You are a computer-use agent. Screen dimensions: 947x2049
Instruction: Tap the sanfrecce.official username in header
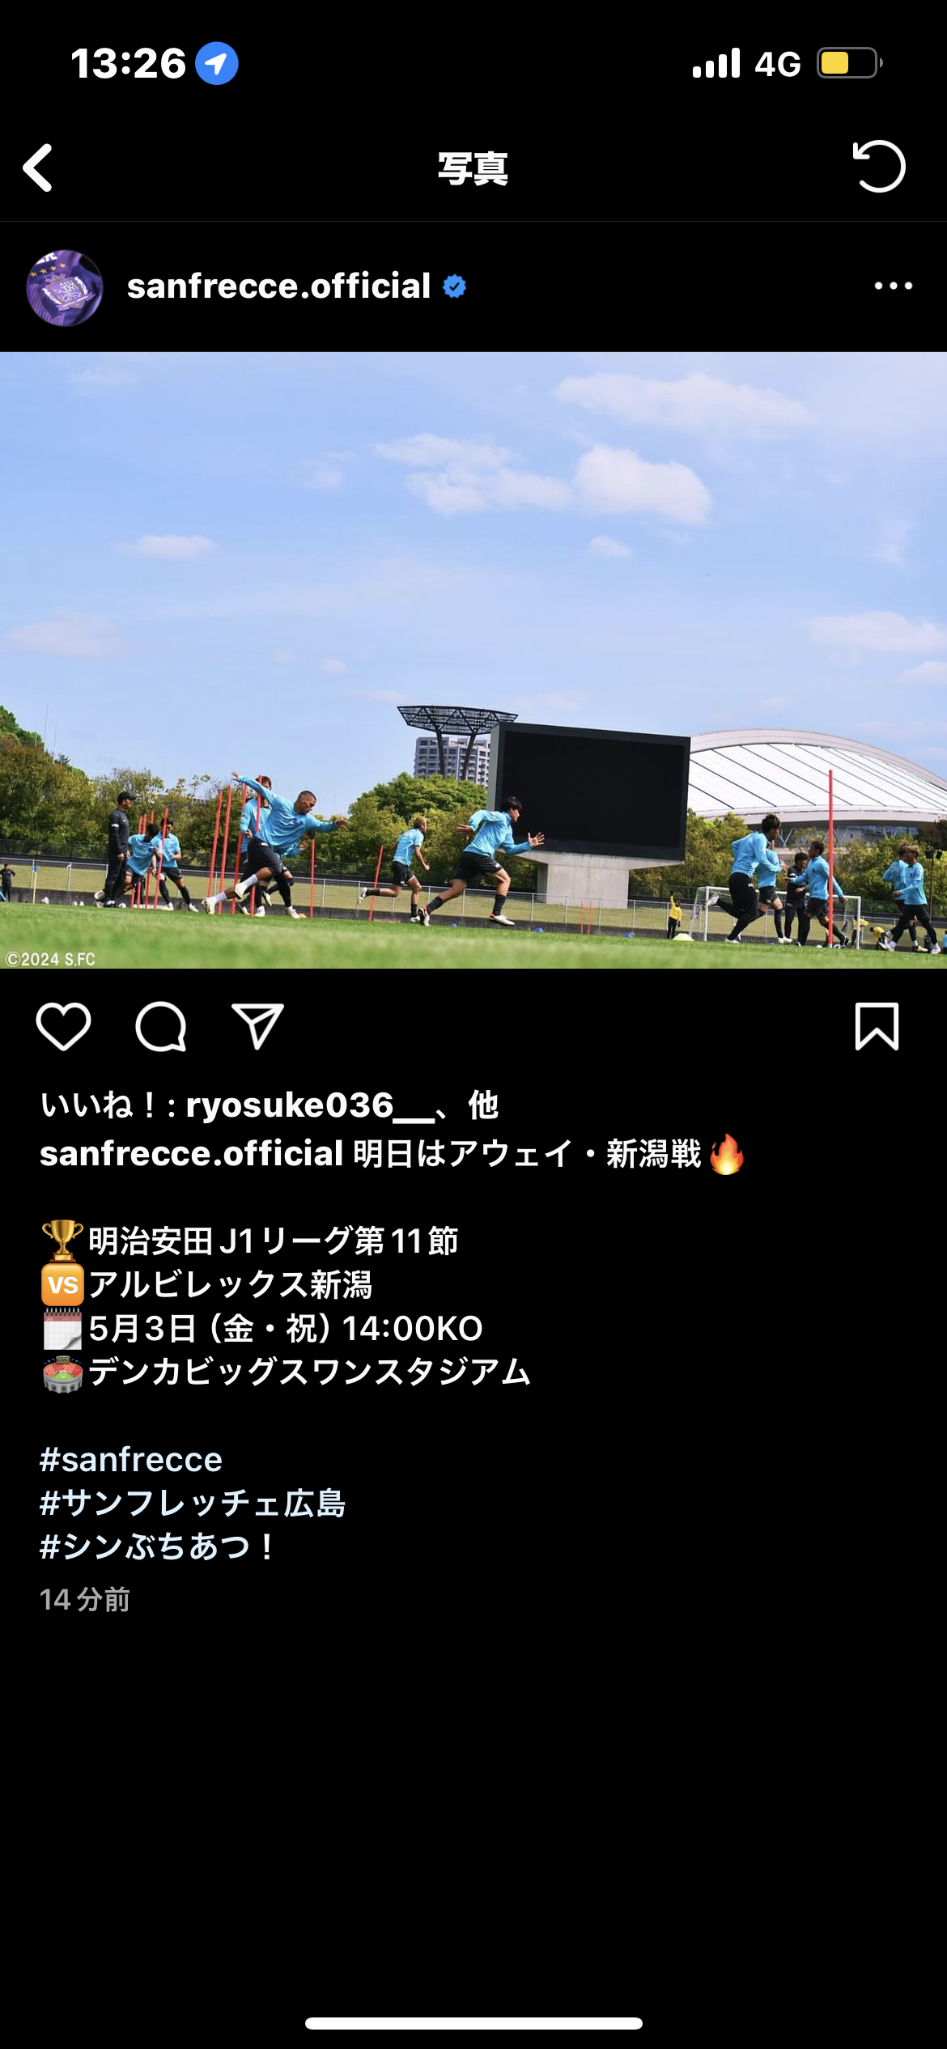(278, 286)
